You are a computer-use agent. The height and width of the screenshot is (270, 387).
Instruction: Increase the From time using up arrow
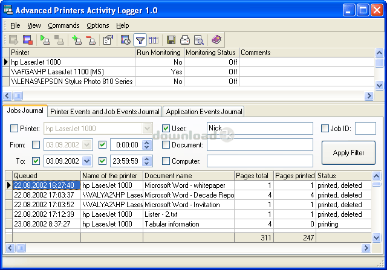pyautogui.click(x=147, y=143)
